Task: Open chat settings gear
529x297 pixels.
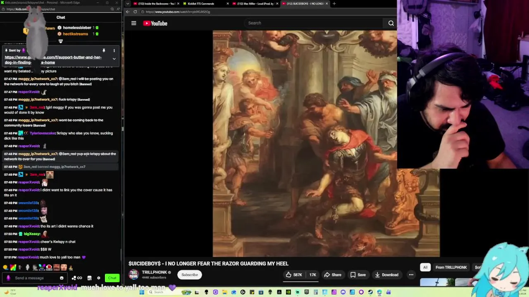Action: point(98,278)
